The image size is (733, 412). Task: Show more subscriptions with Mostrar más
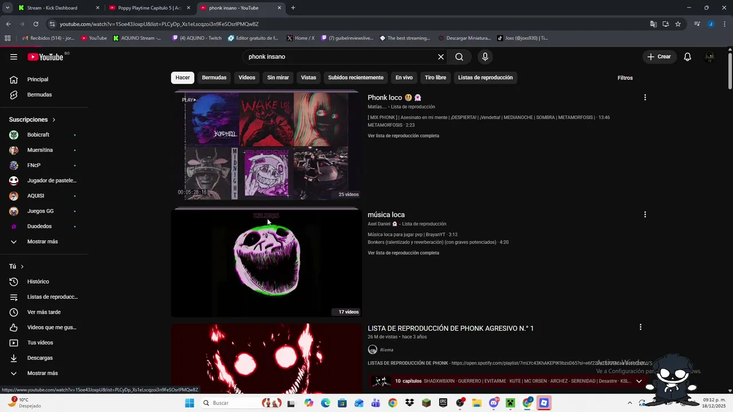pos(44,241)
